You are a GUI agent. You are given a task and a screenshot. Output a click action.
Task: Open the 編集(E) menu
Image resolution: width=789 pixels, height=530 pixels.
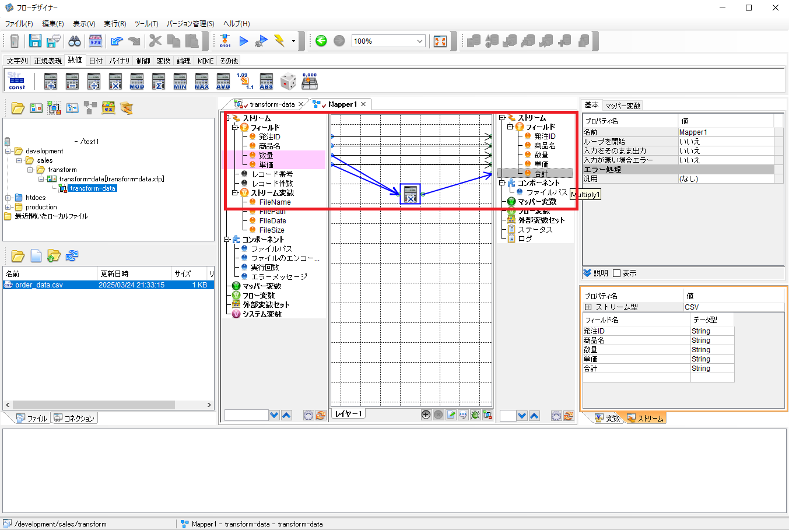click(53, 24)
